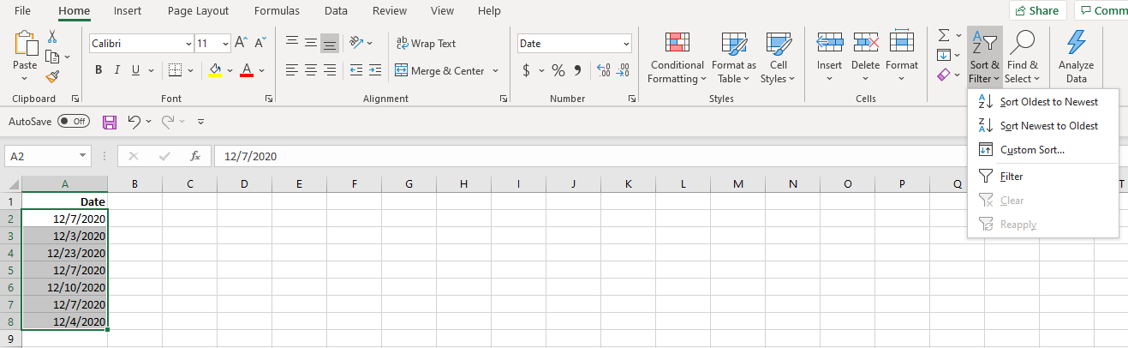Open the Number Format dropdown showing Date

[x=626, y=44]
